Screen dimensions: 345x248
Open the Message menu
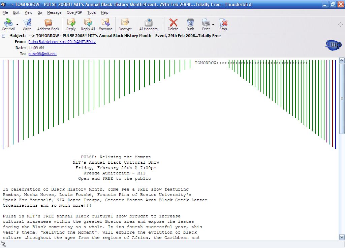tap(54, 12)
